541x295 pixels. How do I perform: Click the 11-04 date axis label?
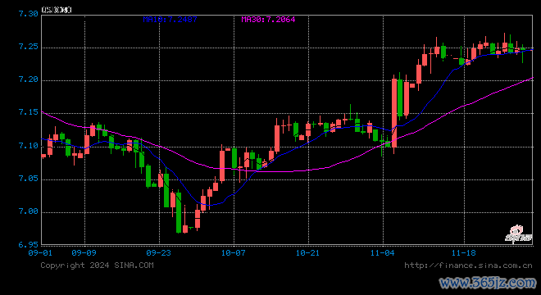tap(383, 253)
